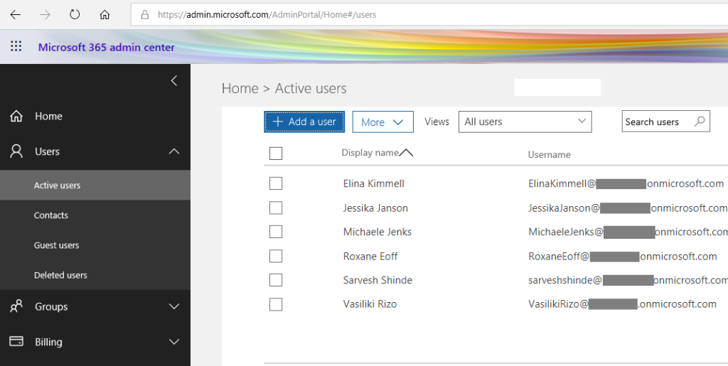
Task: Click the browser back arrow
Action: click(16, 14)
